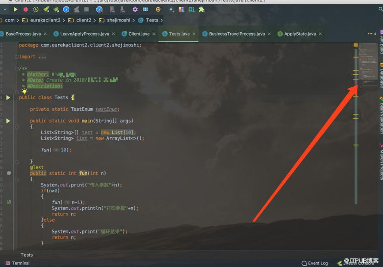383x267 pixels.
Task: Switch to the LeaveApplyProcess.java tab
Action: tap(84, 34)
